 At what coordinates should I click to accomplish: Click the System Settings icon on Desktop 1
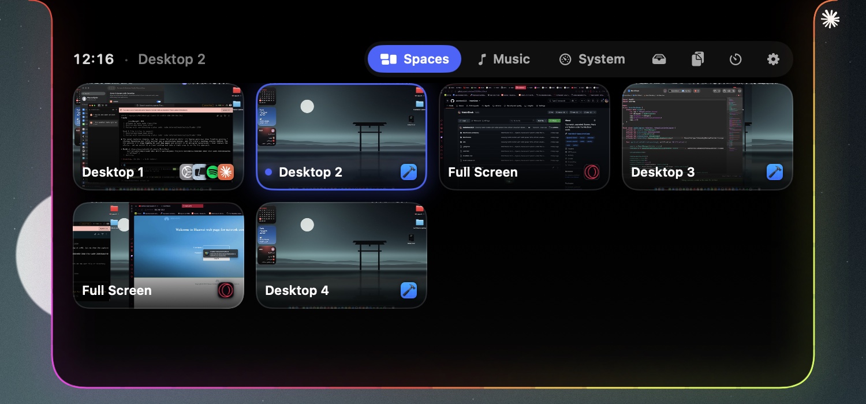pyautogui.click(x=187, y=172)
